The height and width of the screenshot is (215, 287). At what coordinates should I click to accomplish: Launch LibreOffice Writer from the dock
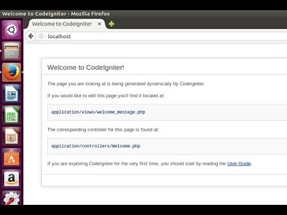point(11,94)
